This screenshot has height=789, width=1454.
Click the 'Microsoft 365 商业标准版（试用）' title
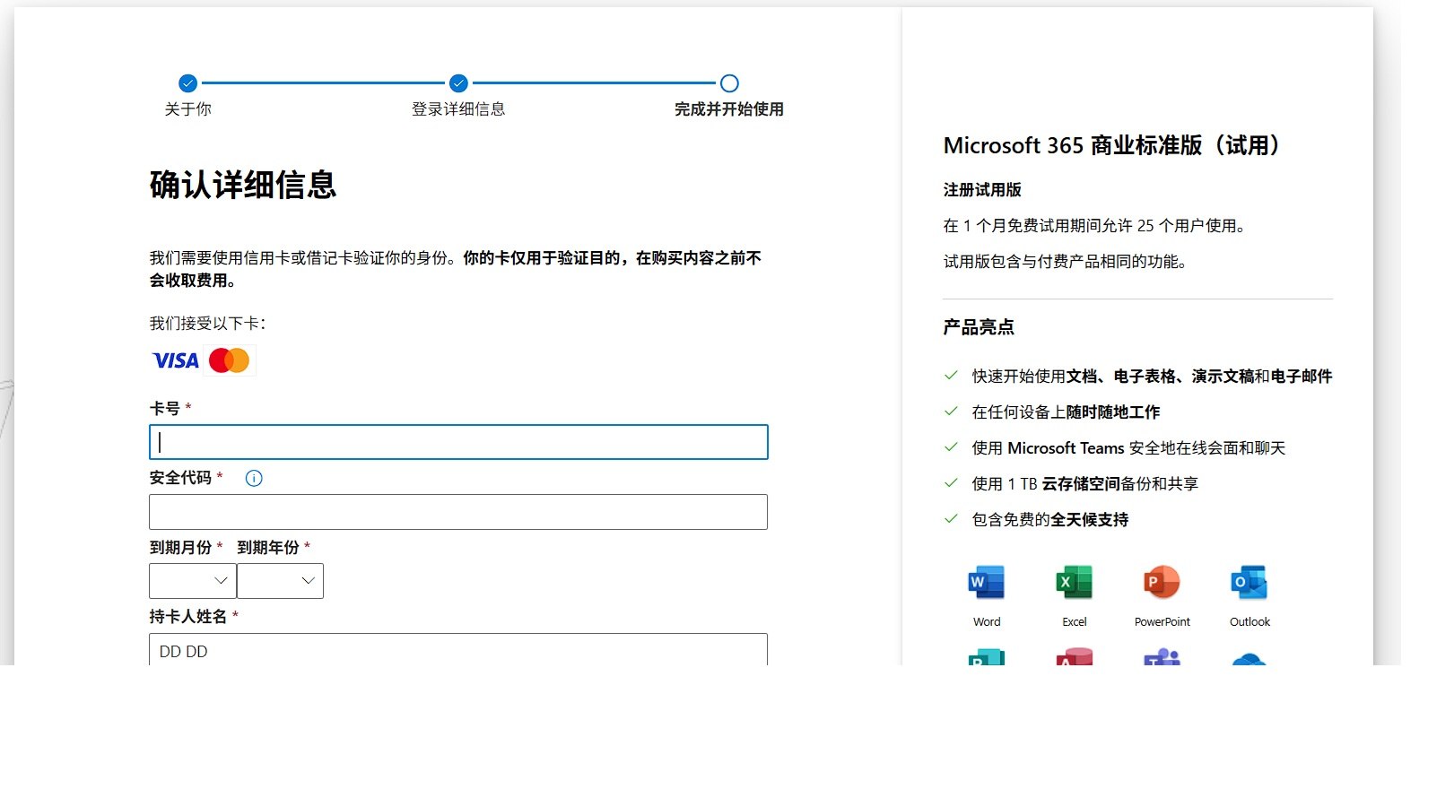1114,145
